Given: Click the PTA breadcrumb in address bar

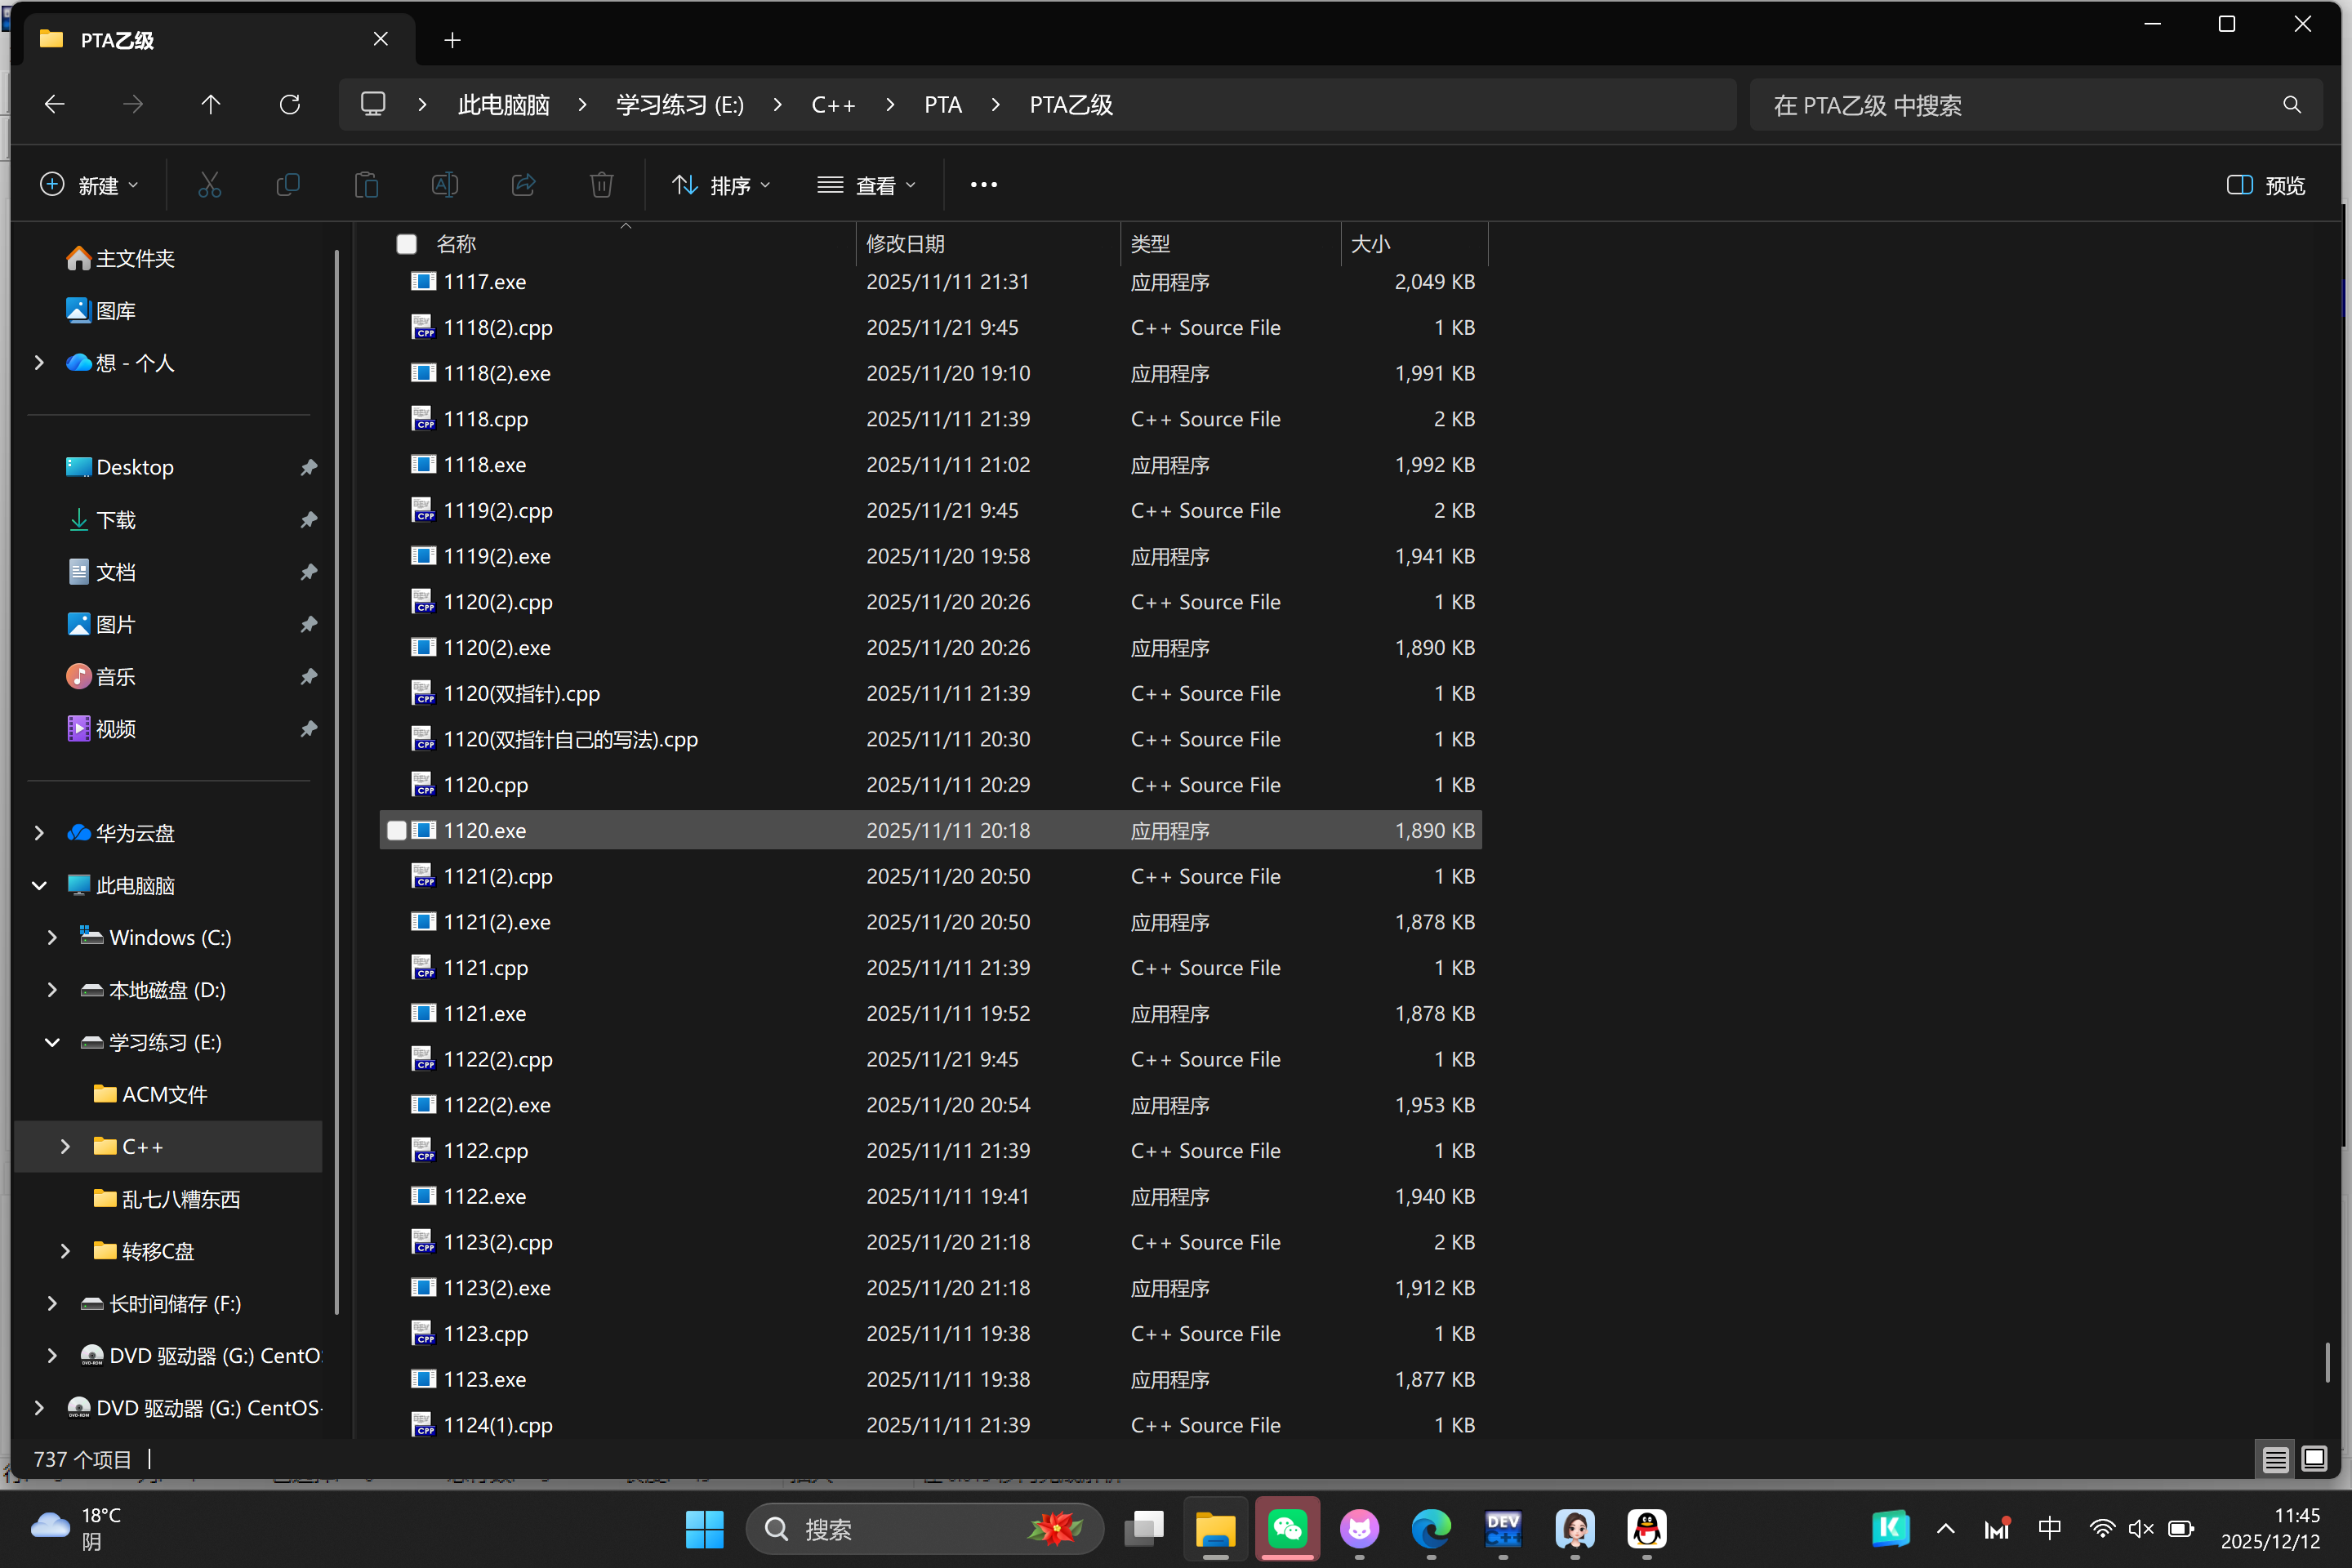Looking at the screenshot, I should click(x=942, y=105).
